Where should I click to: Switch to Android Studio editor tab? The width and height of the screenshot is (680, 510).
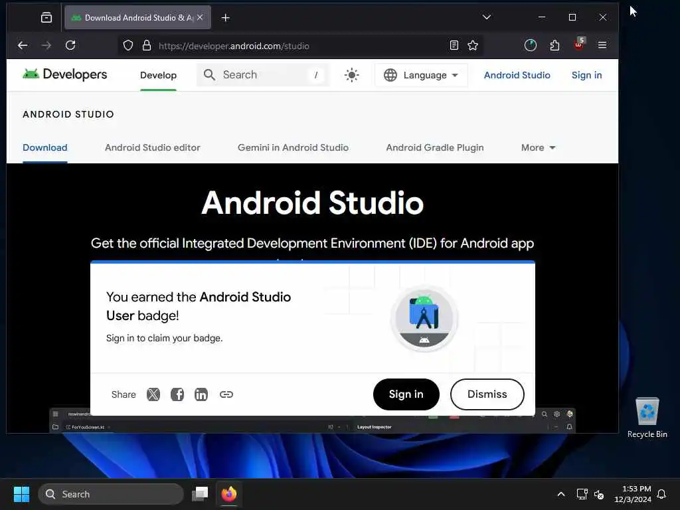tap(153, 147)
